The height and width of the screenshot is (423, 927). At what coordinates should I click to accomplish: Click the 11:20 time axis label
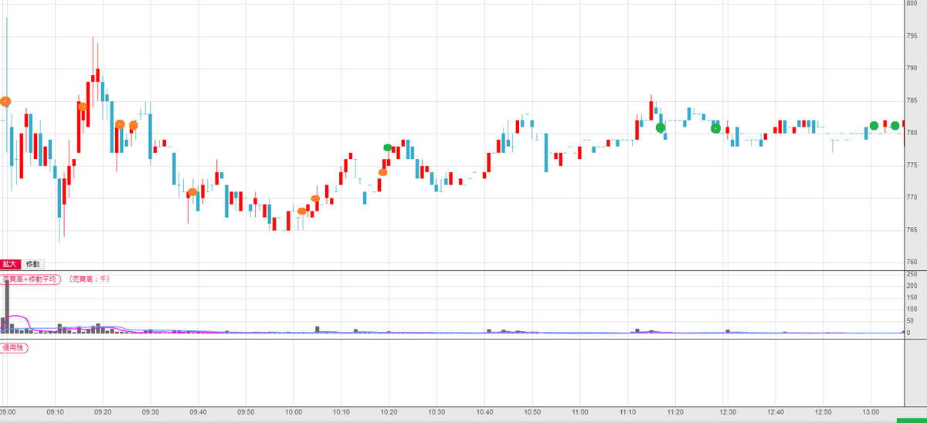[x=676, y=412]
